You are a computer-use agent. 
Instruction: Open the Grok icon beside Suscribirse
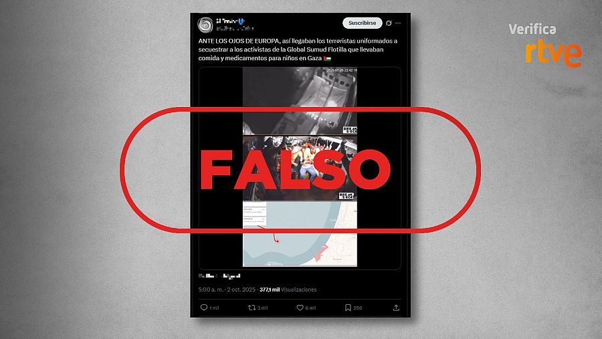(389, 23)
